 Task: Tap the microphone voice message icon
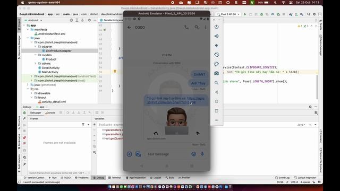point(202,154)
